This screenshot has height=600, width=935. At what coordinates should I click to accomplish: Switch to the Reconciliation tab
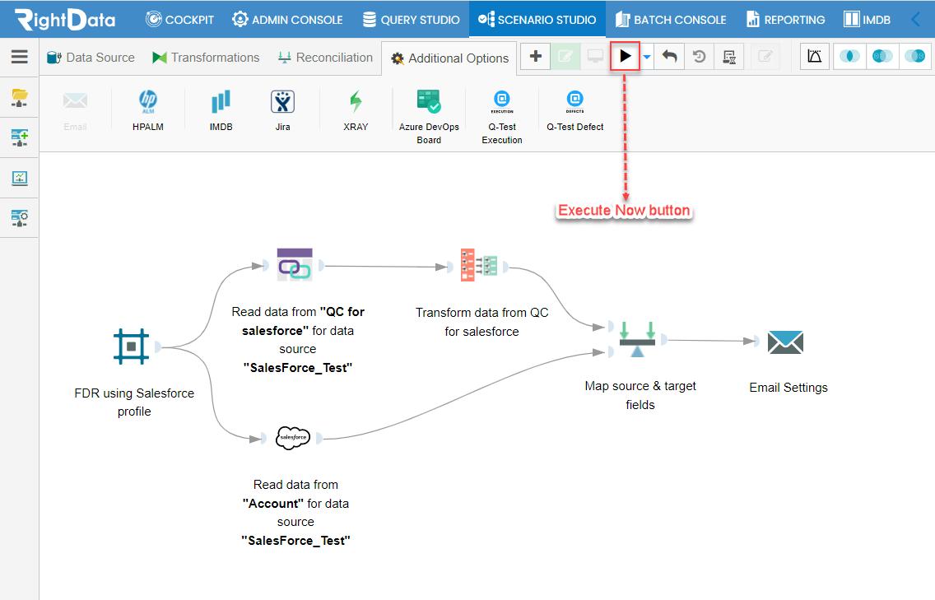[x=325, y=58]
